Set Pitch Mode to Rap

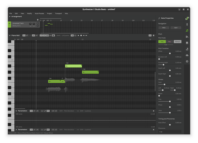(x=170, y=42)
